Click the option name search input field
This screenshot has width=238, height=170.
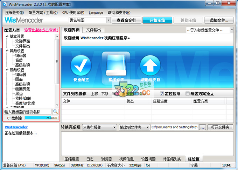27,112
